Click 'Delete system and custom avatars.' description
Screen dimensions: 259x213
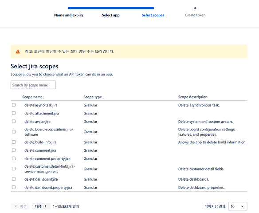[206, 122]
